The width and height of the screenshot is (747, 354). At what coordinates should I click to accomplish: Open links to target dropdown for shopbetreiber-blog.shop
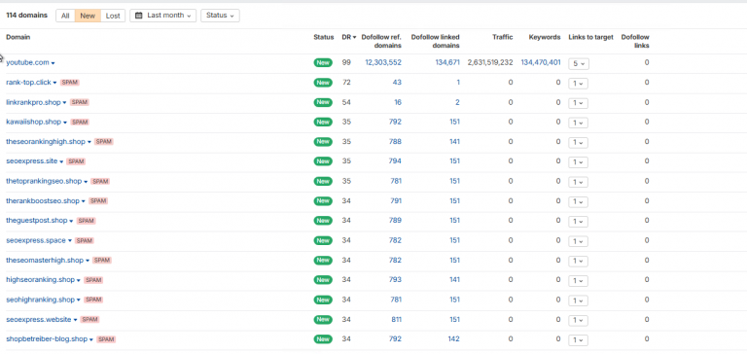[x=579, y=340]
